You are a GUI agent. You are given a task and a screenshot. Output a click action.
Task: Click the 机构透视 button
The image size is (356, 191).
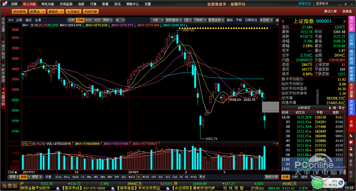click(x=19, y=12)
